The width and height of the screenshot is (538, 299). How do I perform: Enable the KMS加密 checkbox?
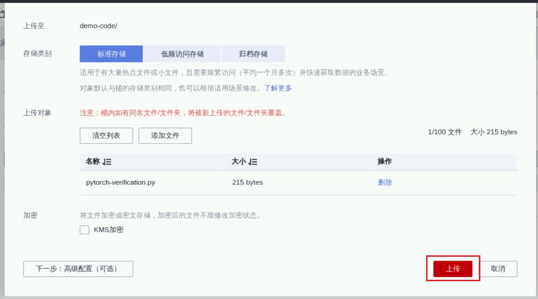[x=85, y=230]
